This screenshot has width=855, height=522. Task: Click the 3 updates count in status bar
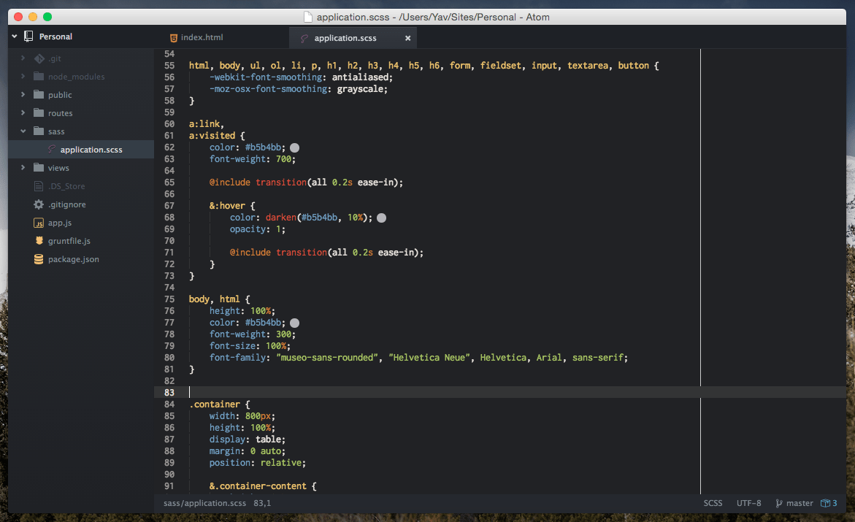click(835, 503)
